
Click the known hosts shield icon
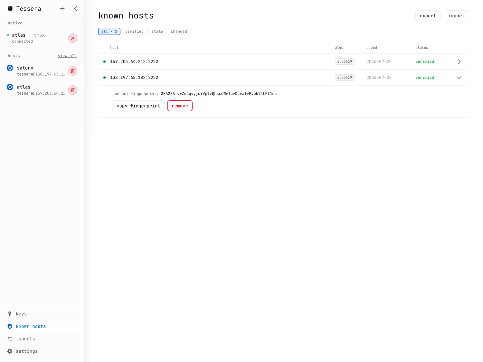point(10,326)
